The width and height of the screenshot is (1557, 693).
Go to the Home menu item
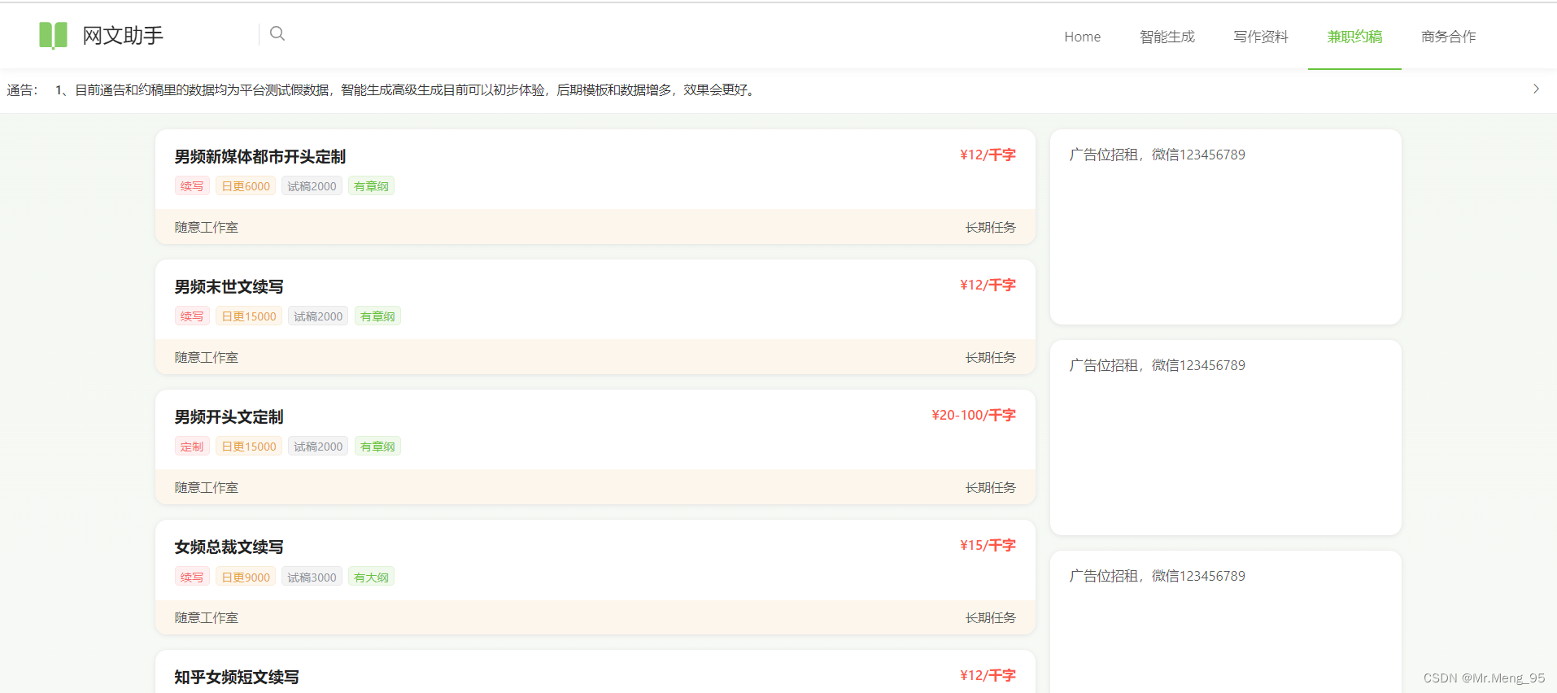[x=1082, y=37]
